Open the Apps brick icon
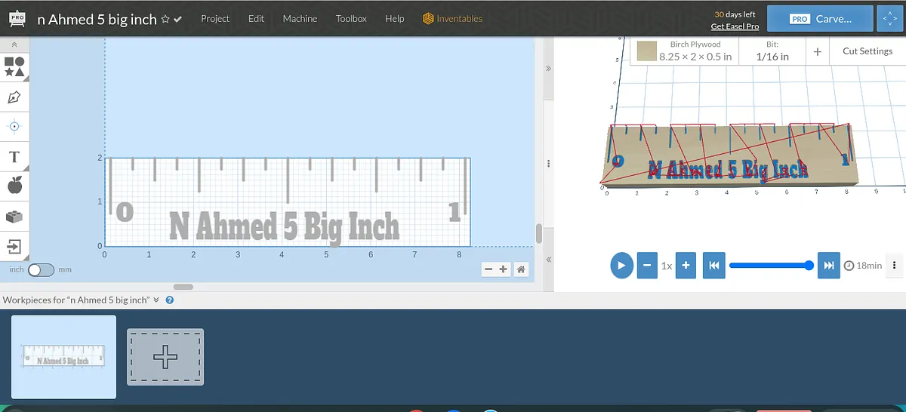The width and height of the screenshot is (906, 412). [x=14, y=217]
